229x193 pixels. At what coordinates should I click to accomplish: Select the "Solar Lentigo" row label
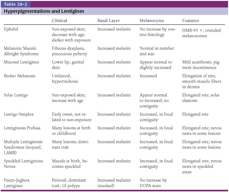[x=16, y=95]
